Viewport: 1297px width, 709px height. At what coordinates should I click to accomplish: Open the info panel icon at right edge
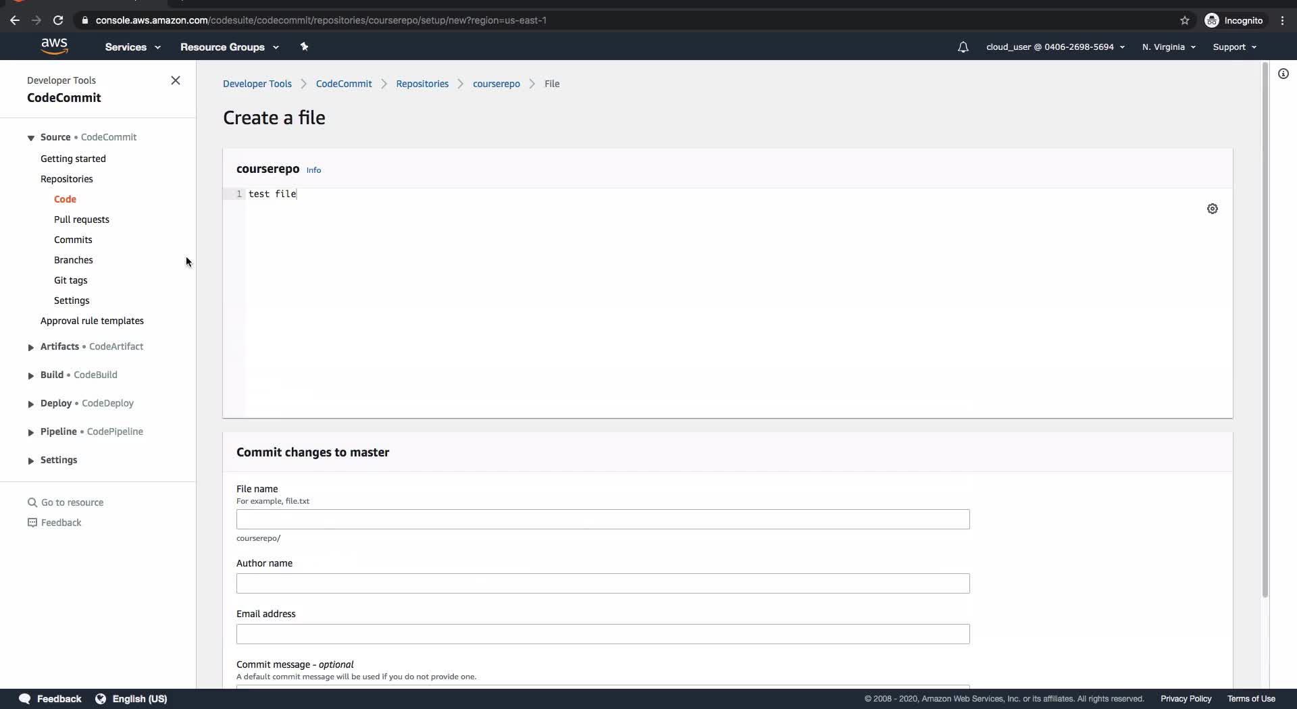point(1283,74)
